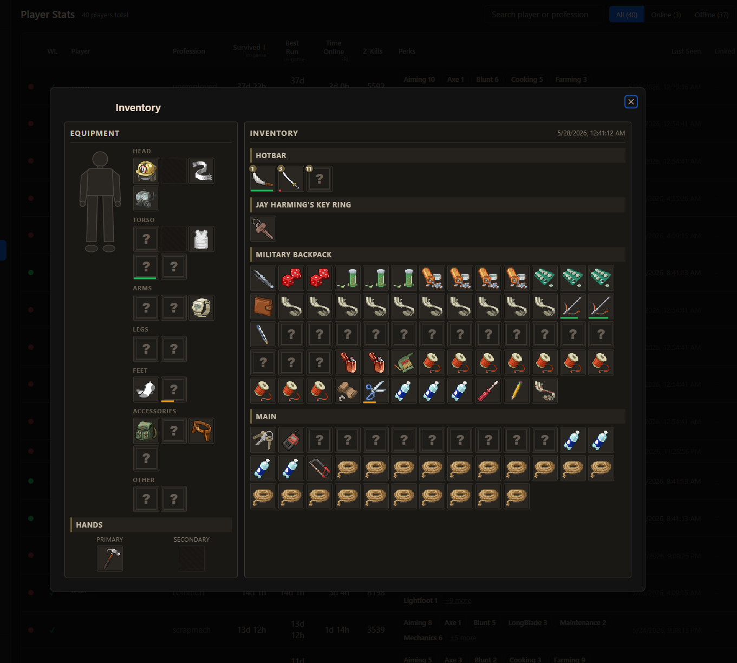Viewport: 737px width, 663px height.
Task: Click the unknown item in hotbar slot 11
Action: [x=319, y=179]
